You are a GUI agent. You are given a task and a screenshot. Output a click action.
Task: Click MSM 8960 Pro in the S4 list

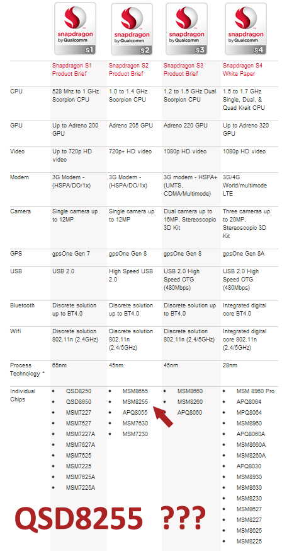click(256, 391)
